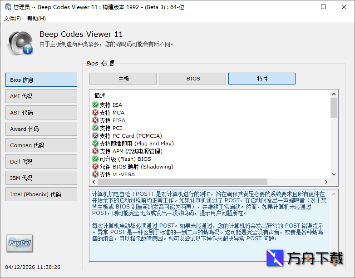Open the Award 代码 section
This screenshot has height=278, width=355.
41,129
